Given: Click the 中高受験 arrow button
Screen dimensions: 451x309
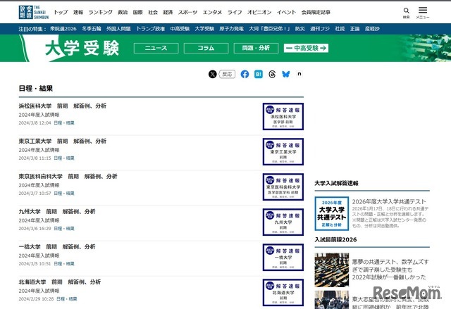Looking at the screenshot, I should 306,48.
